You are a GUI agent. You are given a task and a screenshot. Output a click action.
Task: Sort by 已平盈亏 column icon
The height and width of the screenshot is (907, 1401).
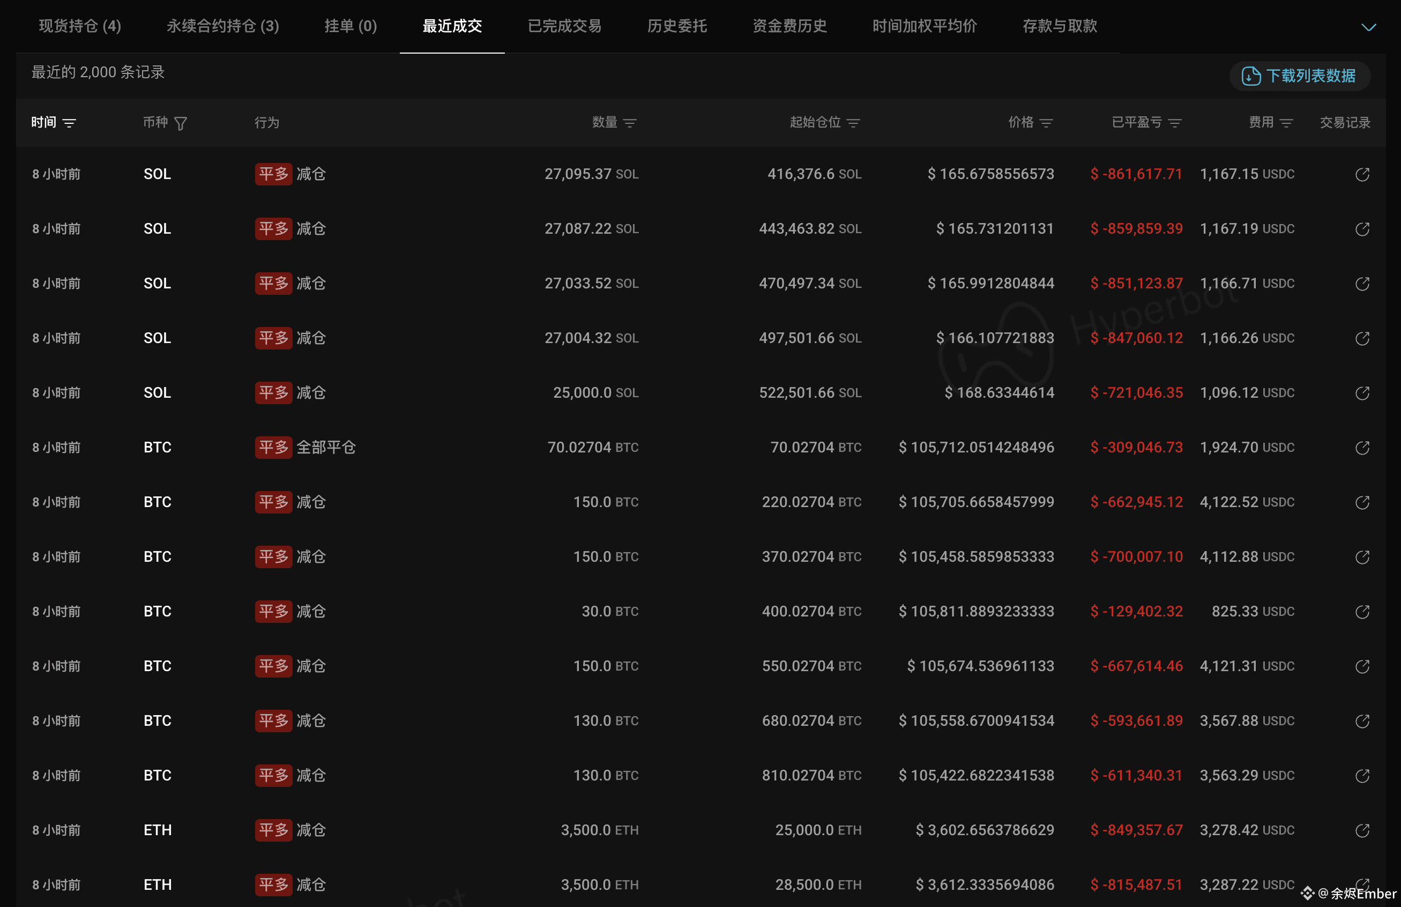[x=1175, y=123]
